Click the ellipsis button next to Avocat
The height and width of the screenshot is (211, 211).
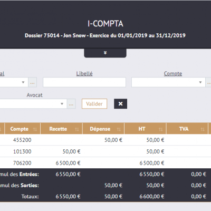(71, 104)
